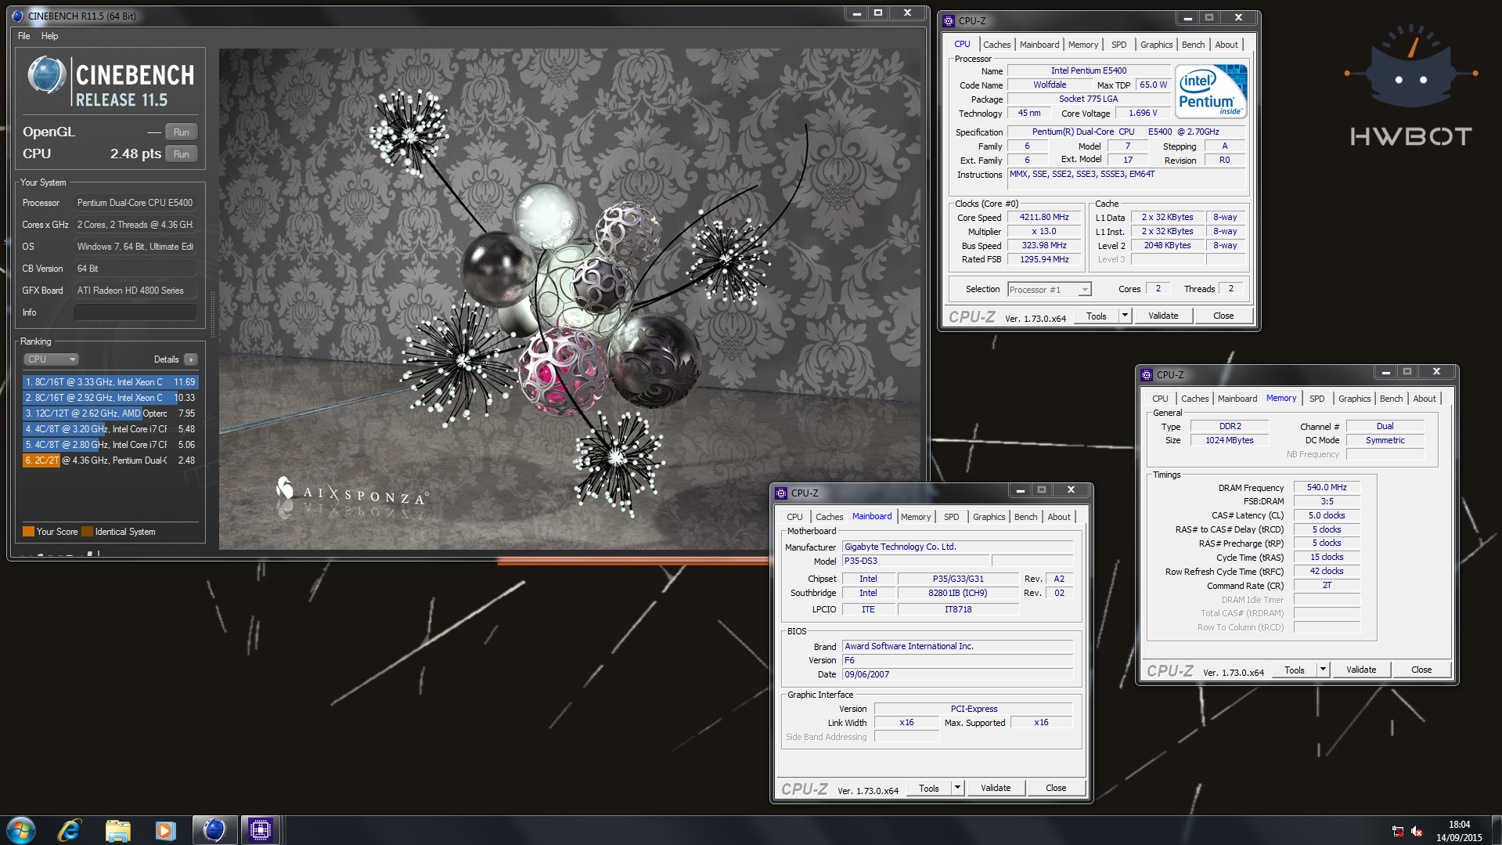Click Validate in CPU-Z Memory window
1502x845 pixels.
[x=1361, y=670]
